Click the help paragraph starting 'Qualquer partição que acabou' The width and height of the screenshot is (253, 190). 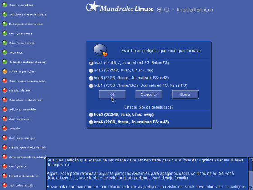(x=145, y=162)
